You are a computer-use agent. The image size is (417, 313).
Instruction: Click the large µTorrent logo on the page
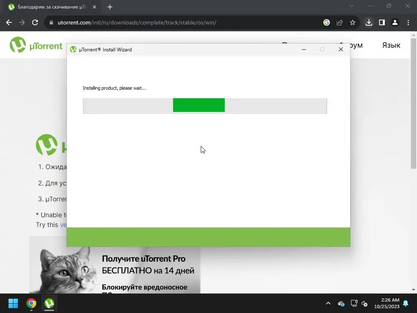(x=47, y=145)
